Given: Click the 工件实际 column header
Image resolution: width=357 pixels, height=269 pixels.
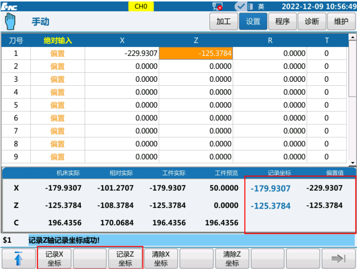Looking at the screenshot, I should (x=174, y=173).
